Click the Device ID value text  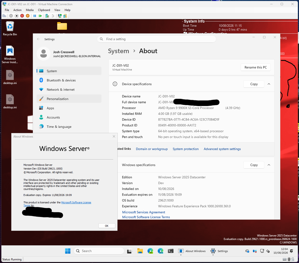189,120
